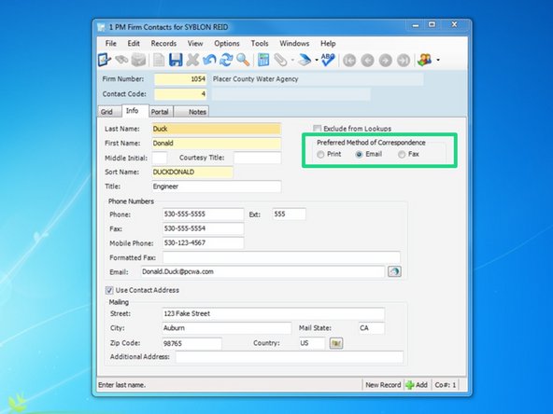Select the Print radio button
Viewport: 553px width, 414px height.
click(320, 155)
